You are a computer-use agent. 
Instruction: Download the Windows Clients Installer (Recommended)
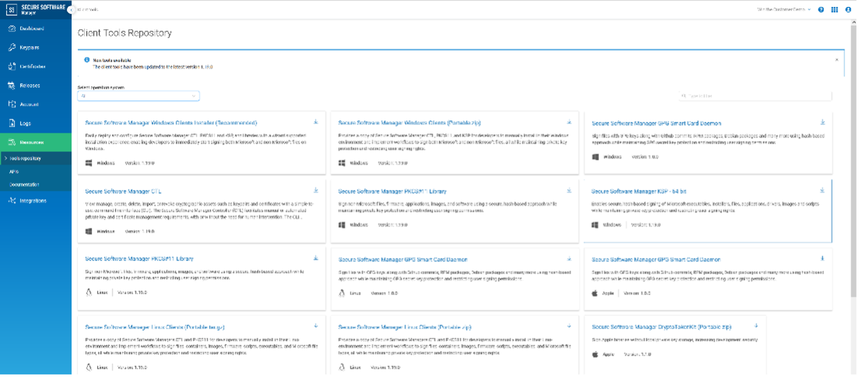click(x=315, y=122)
